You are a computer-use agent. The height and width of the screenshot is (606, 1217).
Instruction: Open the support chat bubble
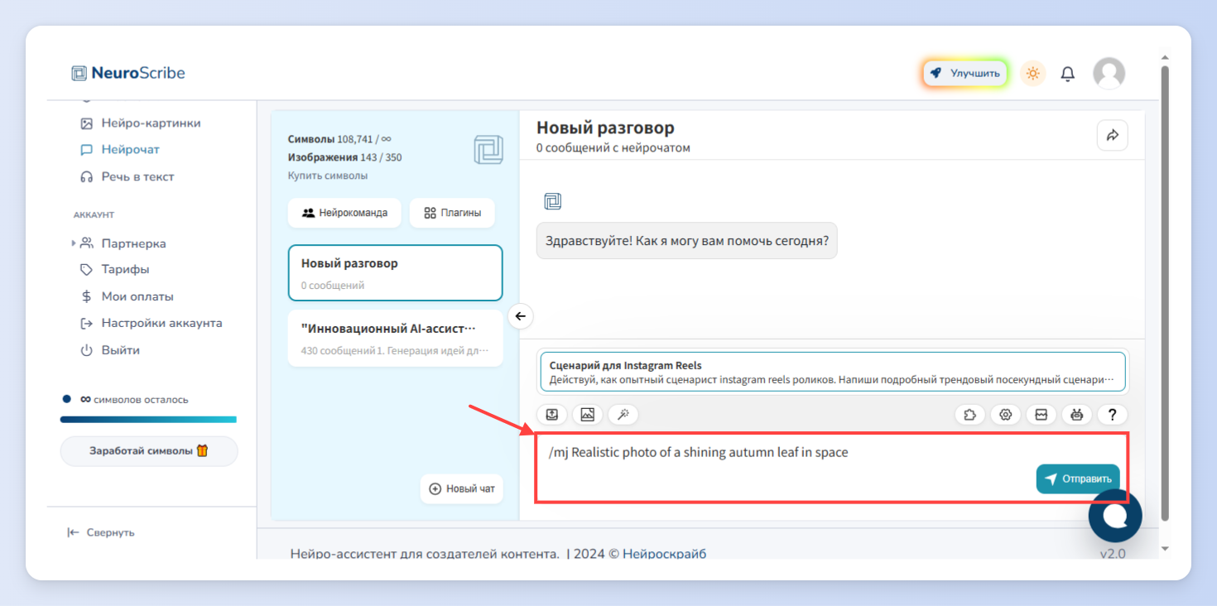[x=1115, y=515]
